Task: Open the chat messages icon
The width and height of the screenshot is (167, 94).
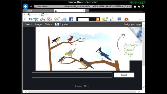Action: [x=119, y=19]
